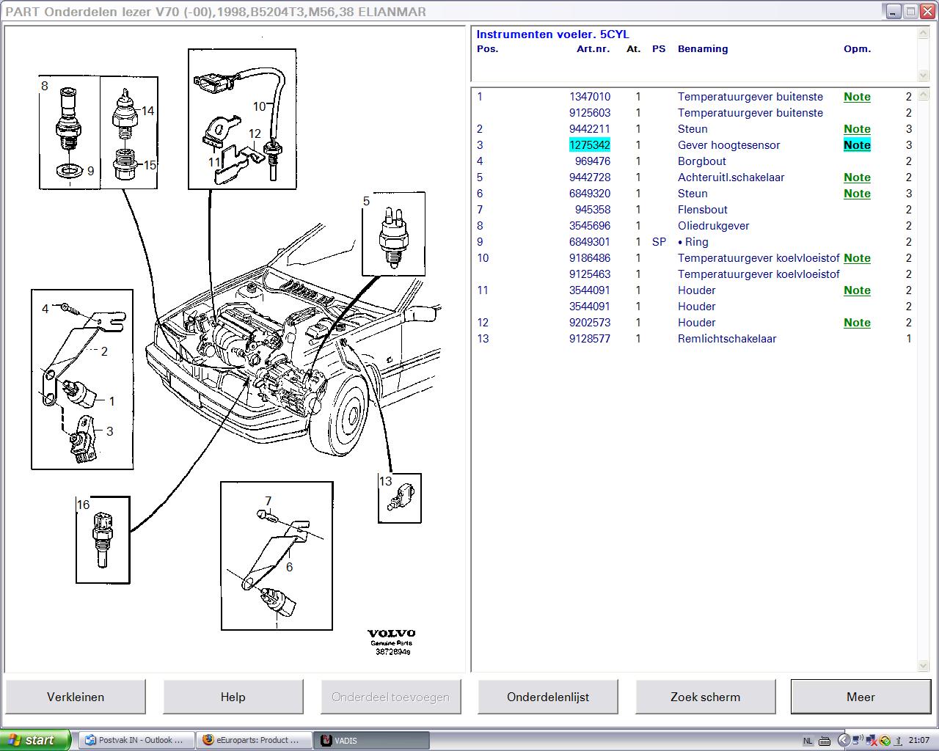The image size is (939, 751).
Task: Open the Note for Achteruitl.schakelaar
Action: pos(856,177)
